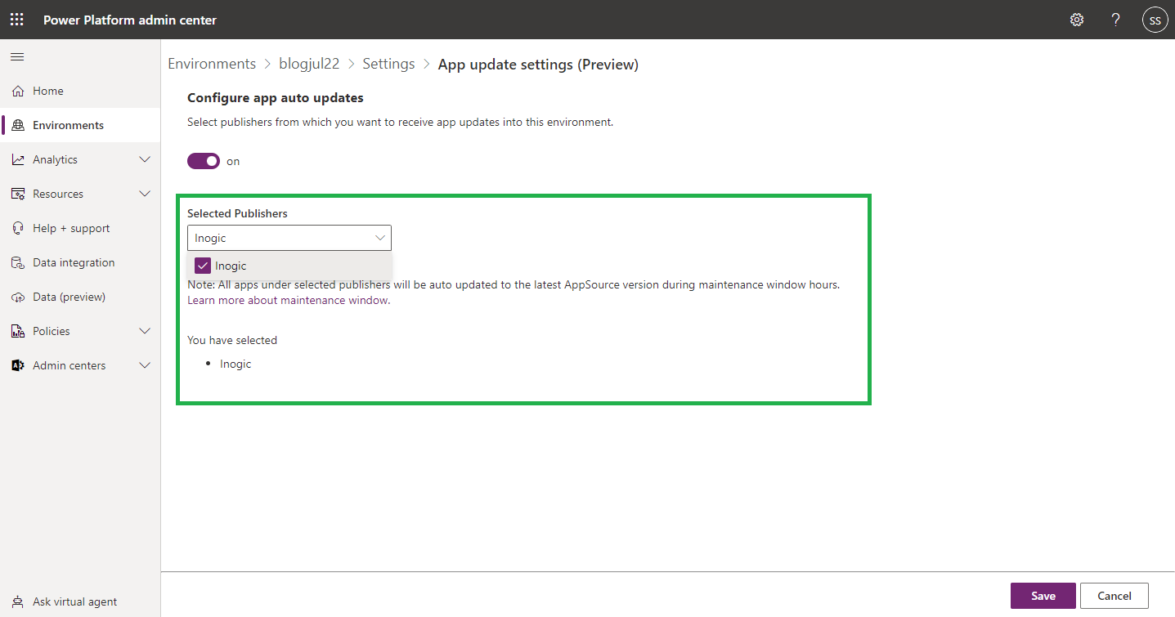
Task: Click the help question mark icon
Action: tap(1115, 20)
